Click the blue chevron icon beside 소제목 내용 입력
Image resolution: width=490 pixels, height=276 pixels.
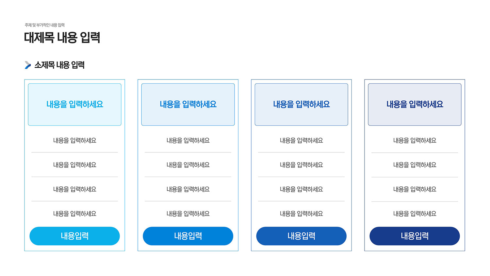(x=28, y=65)
